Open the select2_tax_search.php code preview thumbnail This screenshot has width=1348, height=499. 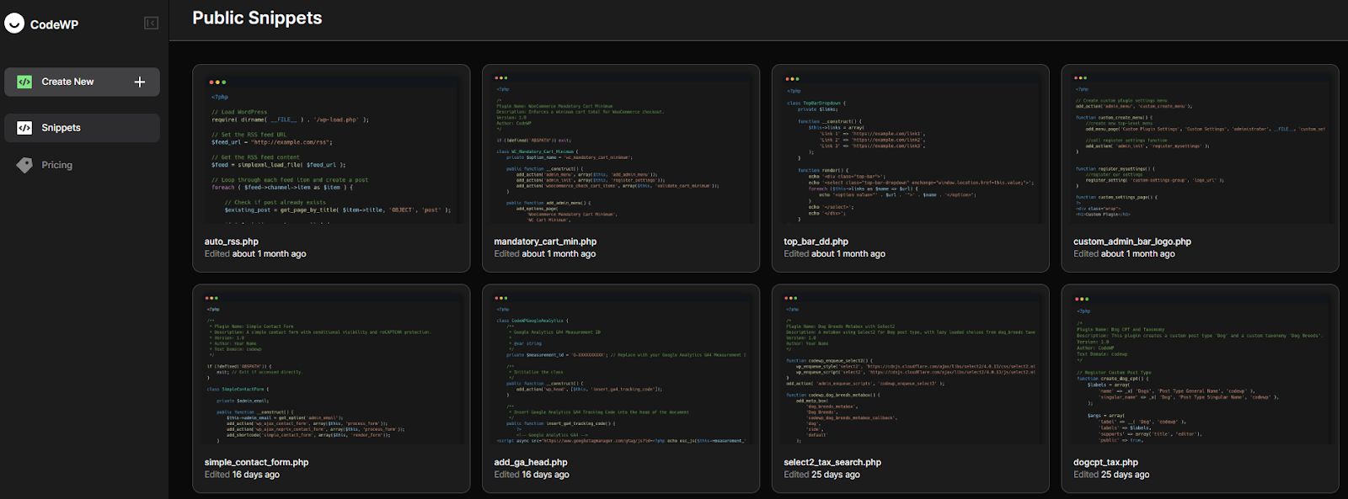tap(911, 369)
